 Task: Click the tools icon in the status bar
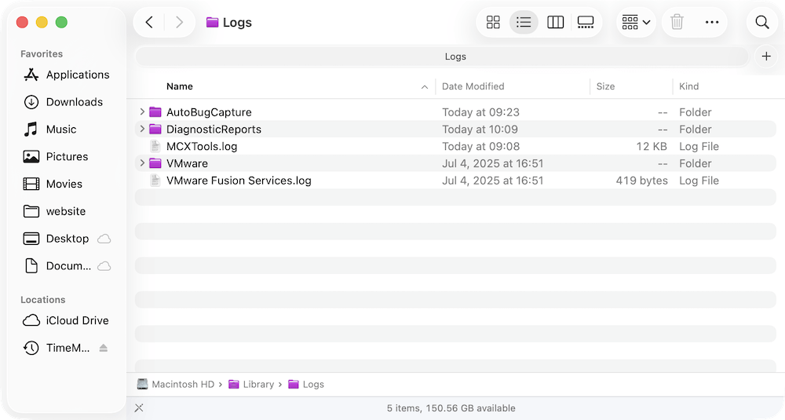point(139,408)
